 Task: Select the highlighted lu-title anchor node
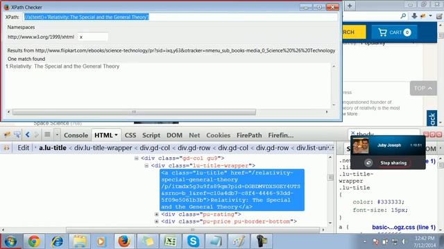(x=232, y=190)
